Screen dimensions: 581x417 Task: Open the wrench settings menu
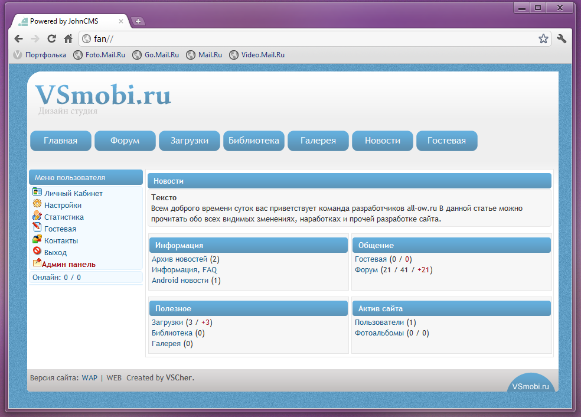pos(562,38)
